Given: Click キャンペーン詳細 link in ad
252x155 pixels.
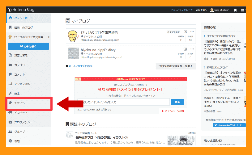Looking at the screenshot, I should 173,111.
